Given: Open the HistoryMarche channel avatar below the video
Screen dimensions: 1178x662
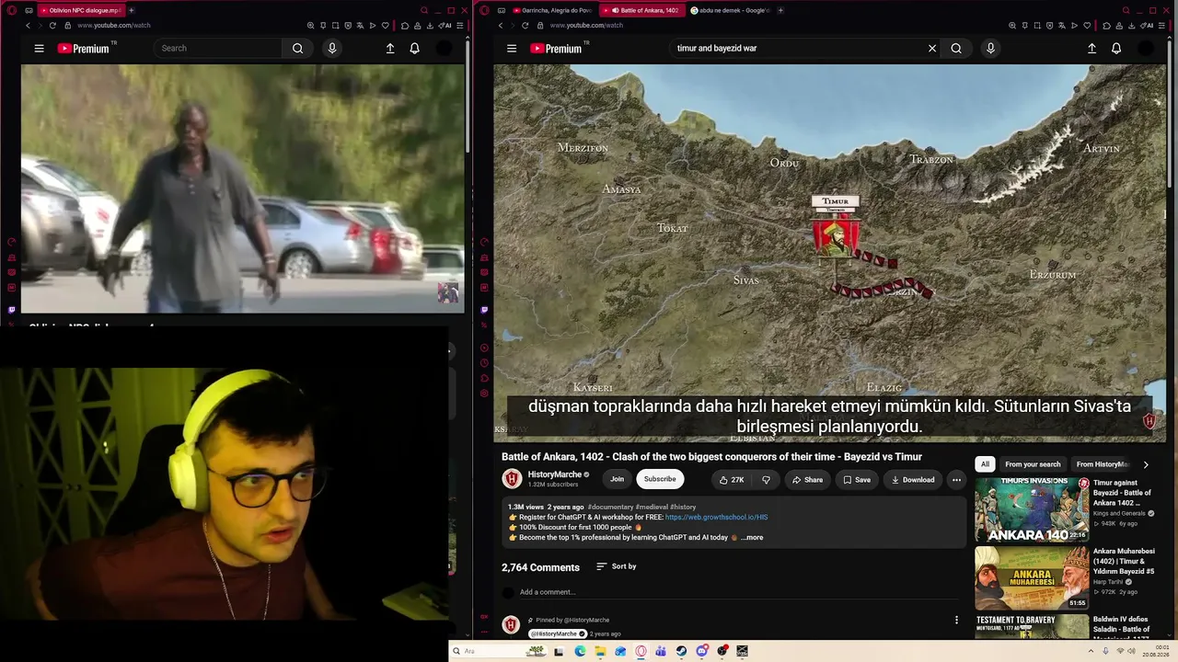Looking at the screenshot, I should [512, 479].
